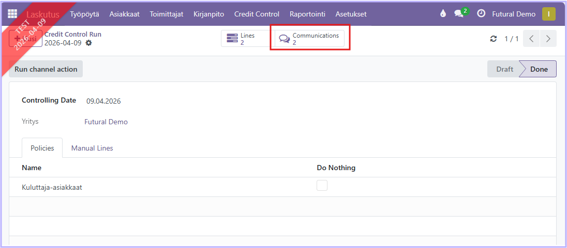Expand the Asetukset menu
567x248 pixels.
click(351, 14)
